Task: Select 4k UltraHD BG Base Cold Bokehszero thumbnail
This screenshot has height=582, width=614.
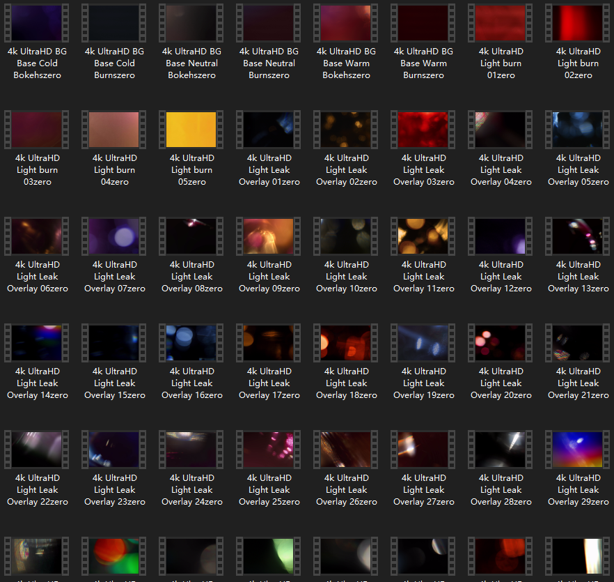Action: point(36,23)
